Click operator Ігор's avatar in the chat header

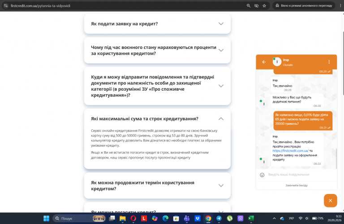click(x=277, y=62)
